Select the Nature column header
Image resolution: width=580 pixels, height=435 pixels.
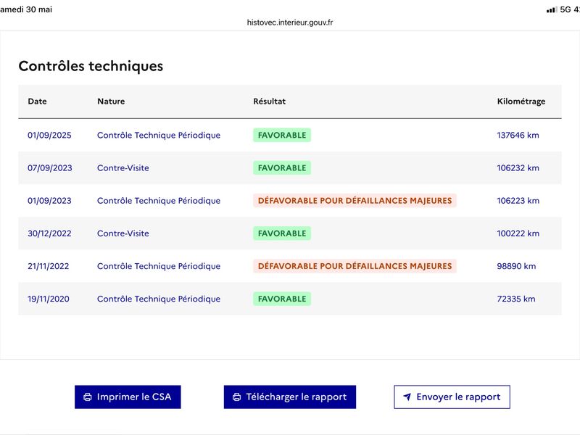pos(111,101)
